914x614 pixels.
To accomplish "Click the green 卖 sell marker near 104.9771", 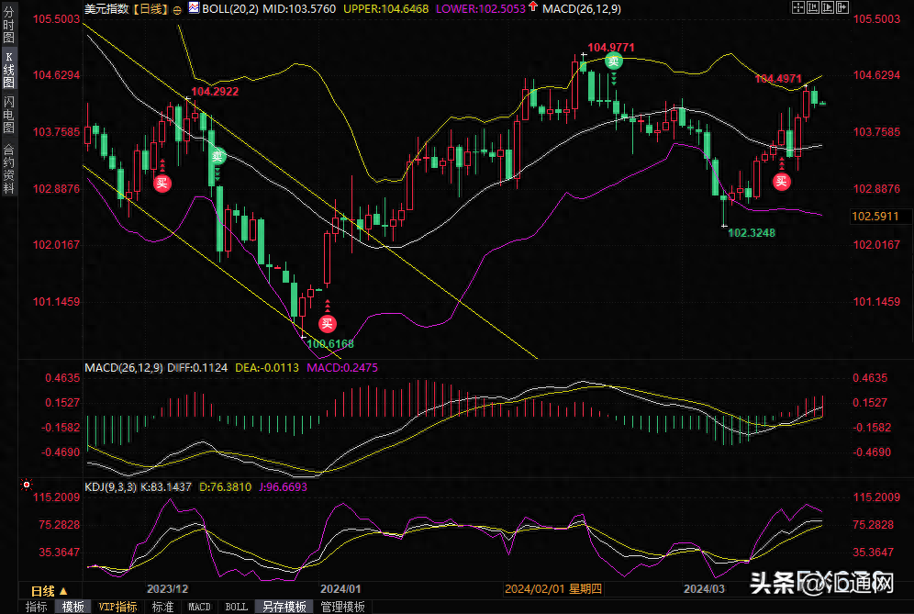I will [x=613, y=61].
